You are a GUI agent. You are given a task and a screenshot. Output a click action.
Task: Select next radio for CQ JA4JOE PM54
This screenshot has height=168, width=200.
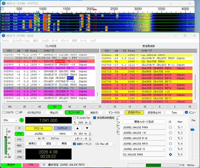tap(170, 155)
